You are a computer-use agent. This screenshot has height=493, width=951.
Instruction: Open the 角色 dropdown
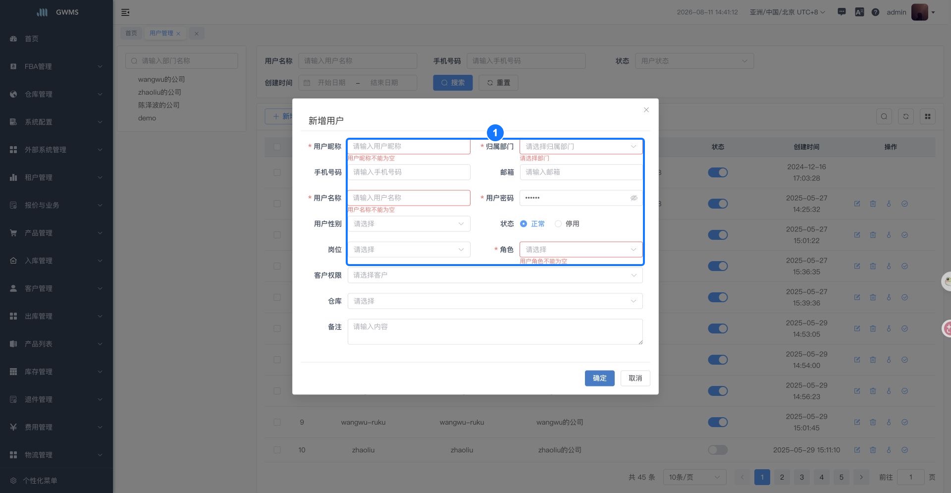tap(581, 250)
